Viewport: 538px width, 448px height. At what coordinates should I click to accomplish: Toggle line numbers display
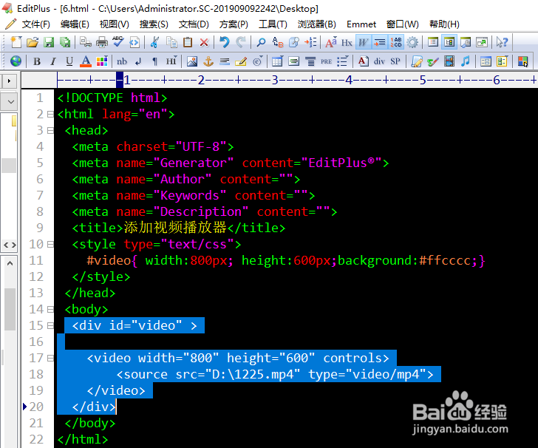396,42
